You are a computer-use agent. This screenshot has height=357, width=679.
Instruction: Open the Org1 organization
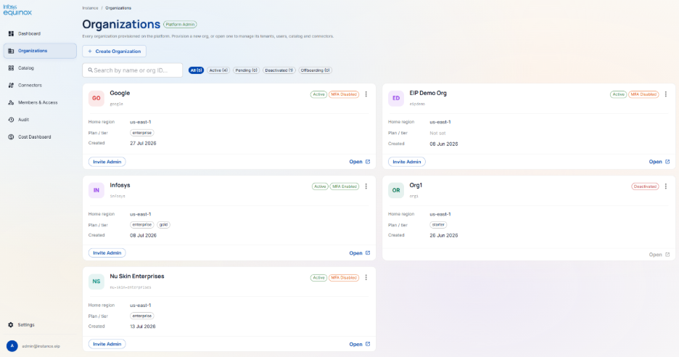pos(659,255)
